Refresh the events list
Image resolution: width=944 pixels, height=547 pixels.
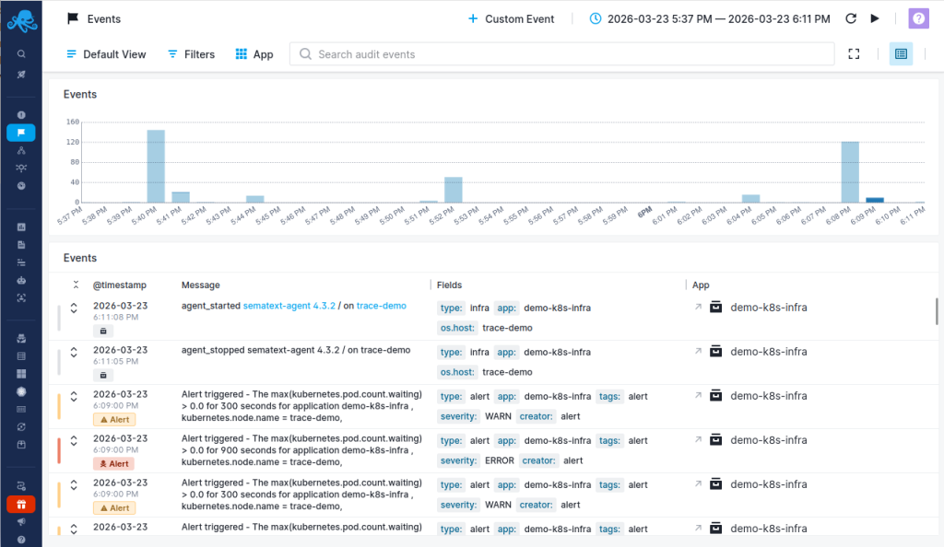coord(851,18)
